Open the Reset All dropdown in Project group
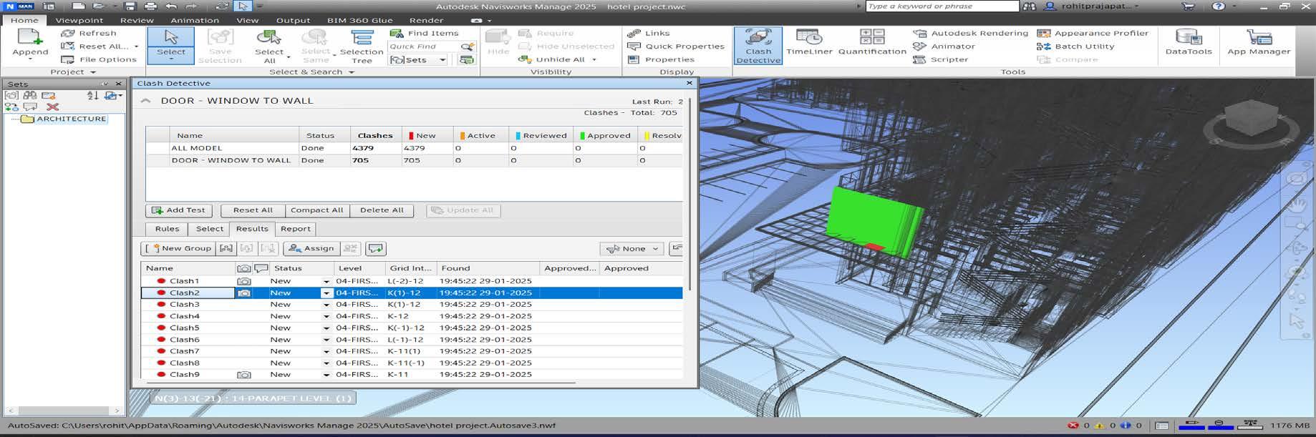Image resolution: width=1316 pixels, height=437 pixels. (x=136, y=46)
